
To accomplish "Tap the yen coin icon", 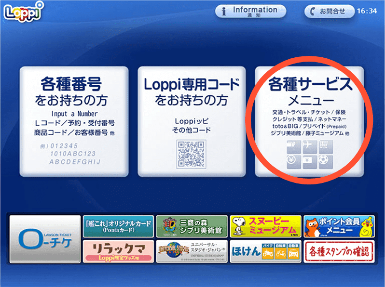I will point(294,162).
